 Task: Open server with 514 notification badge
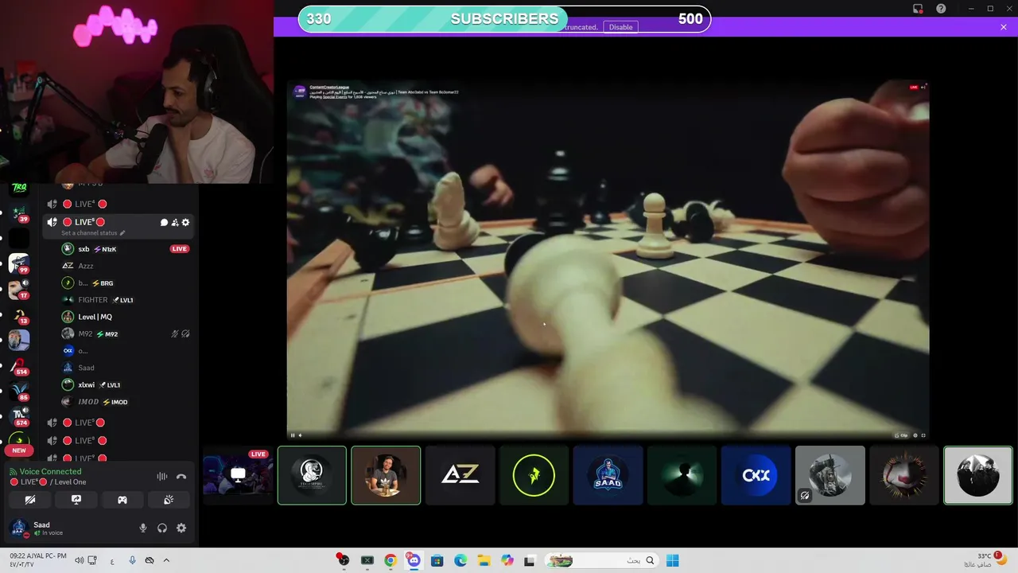pos(19,366)
